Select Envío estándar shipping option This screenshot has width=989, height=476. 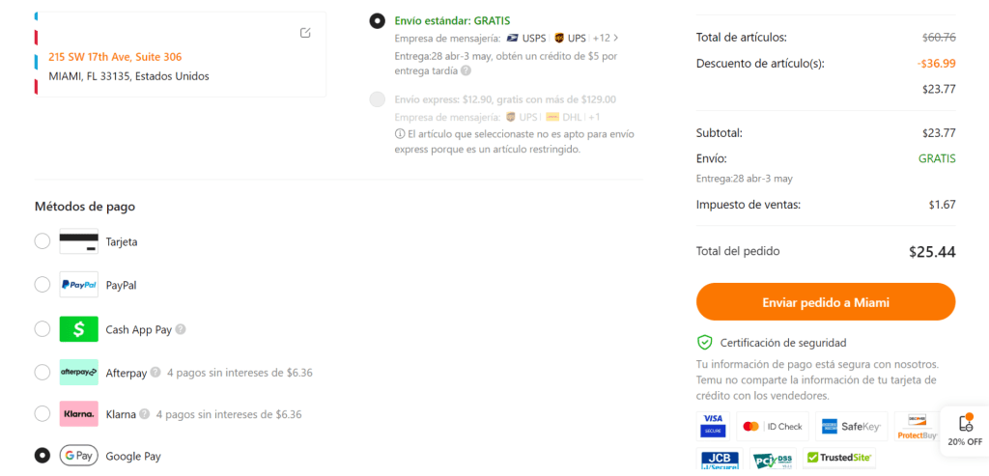click(x=378, y=21)
